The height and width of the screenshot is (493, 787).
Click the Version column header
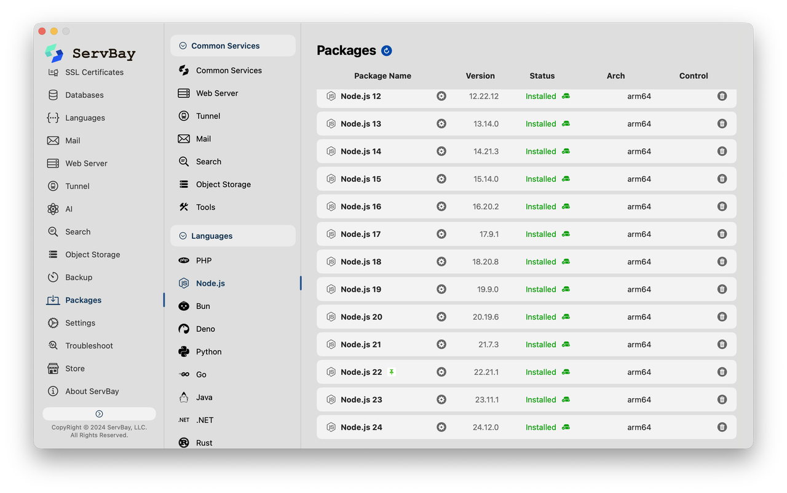480,76
